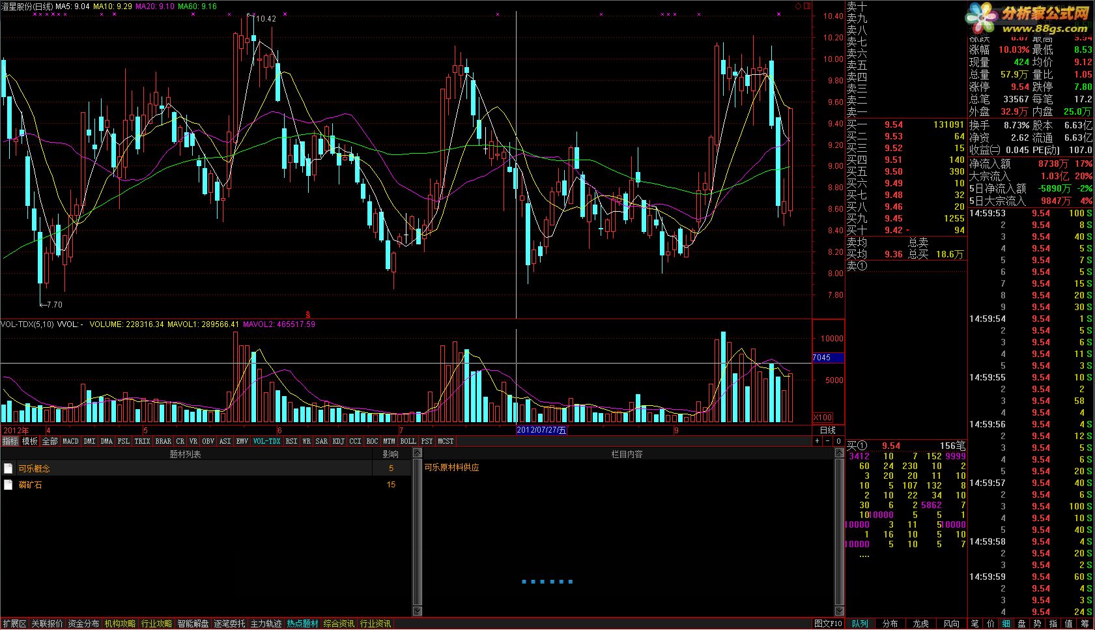Open the 综合资讯 bottom tab
This screenshot has height=630, width=1095.
pos(339,624)
